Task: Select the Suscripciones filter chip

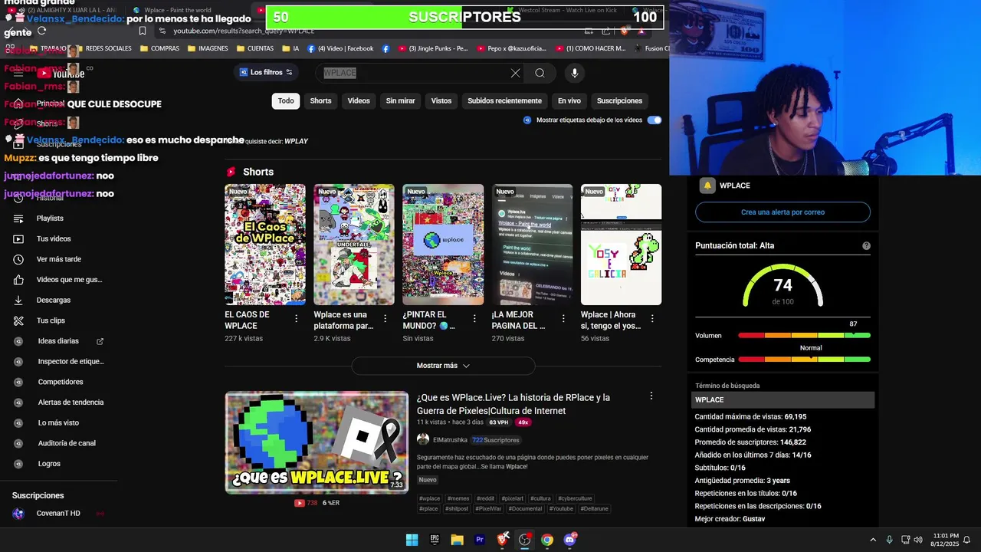Action: tap(619, 100)
